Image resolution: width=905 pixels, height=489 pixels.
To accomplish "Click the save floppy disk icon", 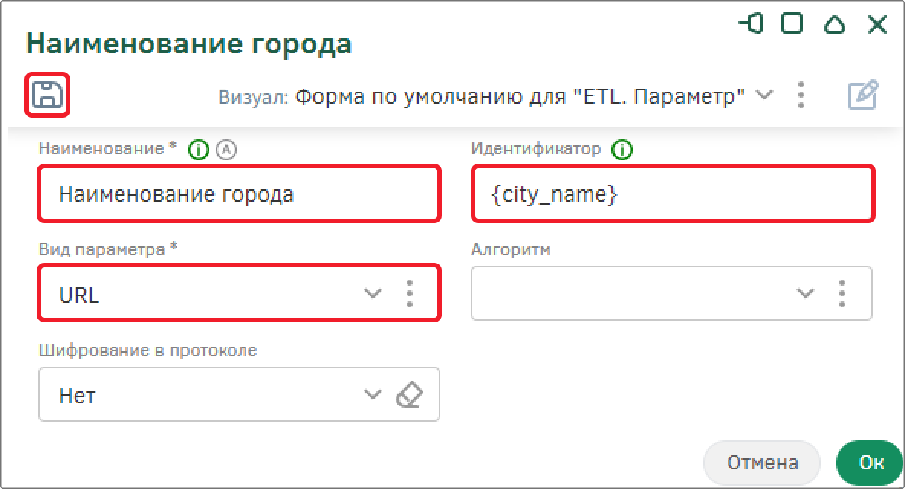I will pyautogui.click(x=47, y=95).
